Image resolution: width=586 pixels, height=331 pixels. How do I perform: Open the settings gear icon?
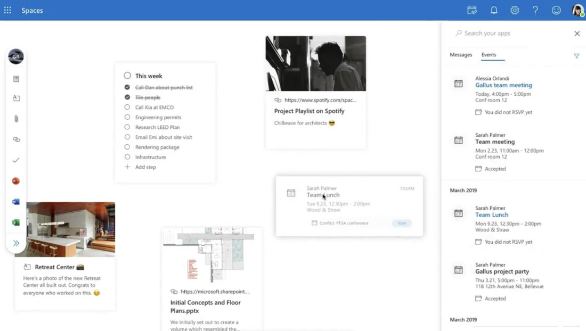(515, 10)
